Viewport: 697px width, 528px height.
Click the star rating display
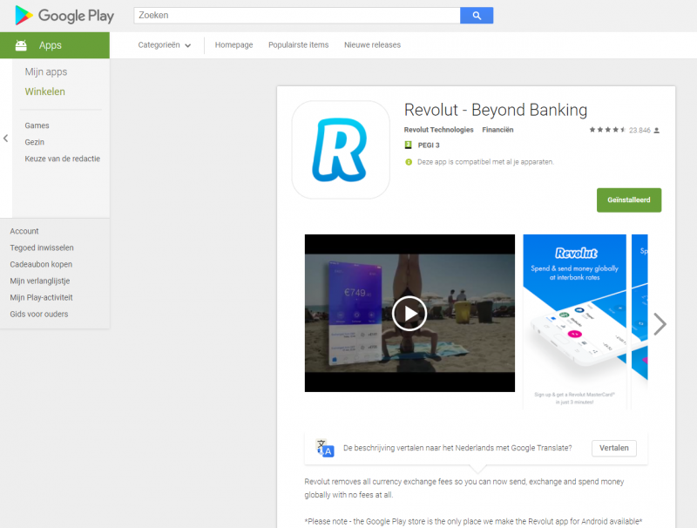(x=607, y=130)
